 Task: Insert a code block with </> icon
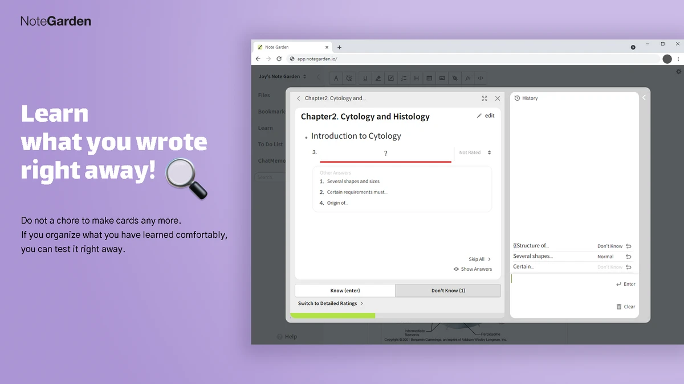point(481,79)
